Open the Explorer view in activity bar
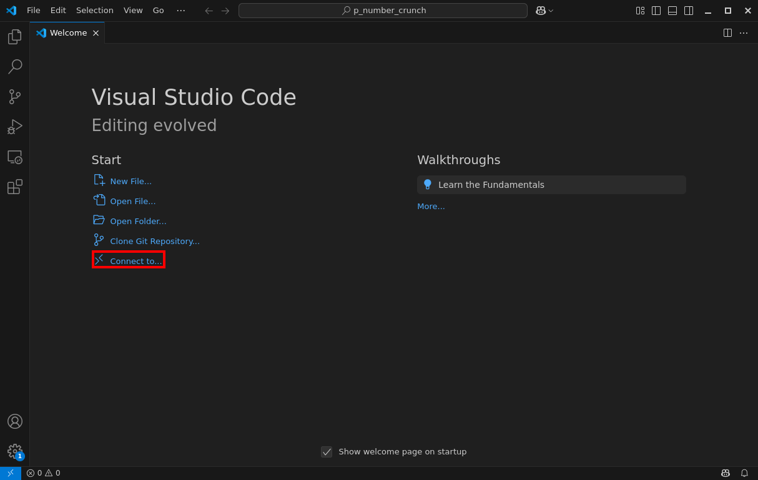This screenshot has height=480, width=758. [x=15, y=37]
